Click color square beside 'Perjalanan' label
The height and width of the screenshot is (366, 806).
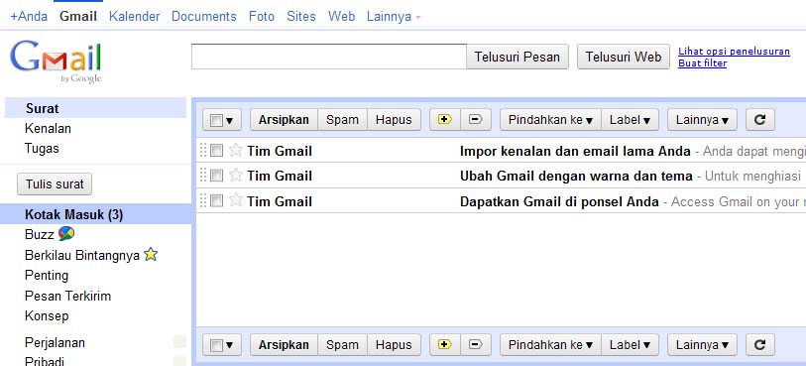179,342
